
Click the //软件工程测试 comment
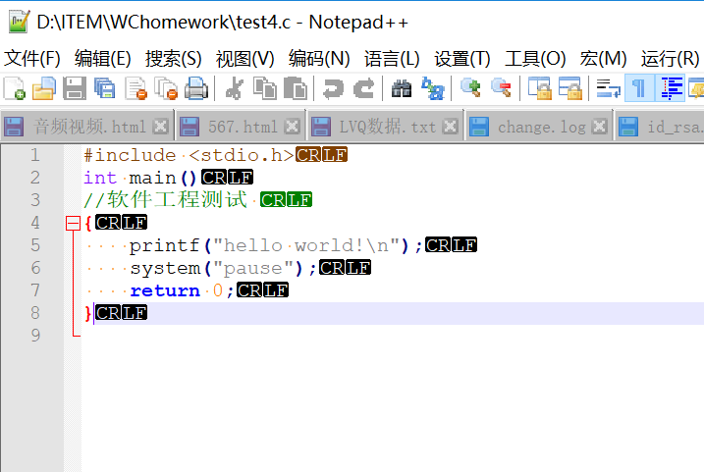[x=166, y=200]
